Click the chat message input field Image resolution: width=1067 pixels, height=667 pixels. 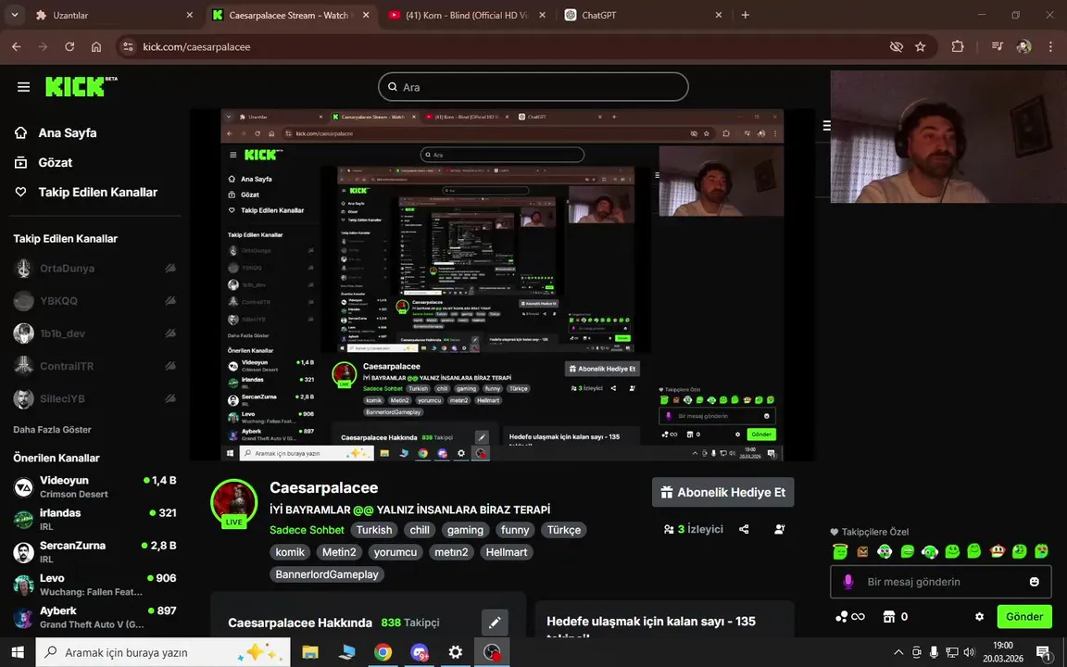point(939,582)
